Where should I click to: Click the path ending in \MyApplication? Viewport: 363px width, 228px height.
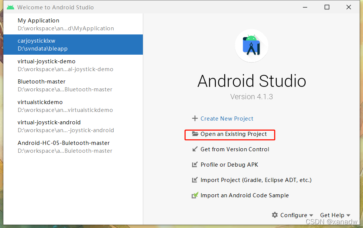click(x=66, y=28)
